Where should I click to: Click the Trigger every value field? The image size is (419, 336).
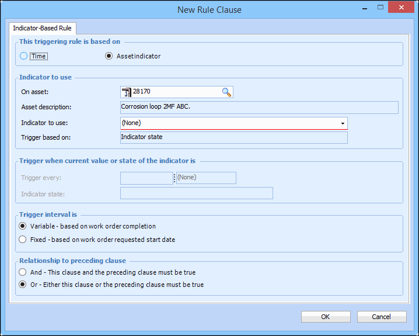146,178
